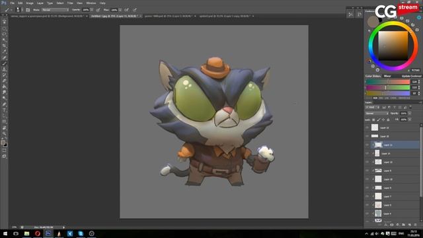Select the Healing Brush tool
The image size is (423, 238).
click(4, 58)
